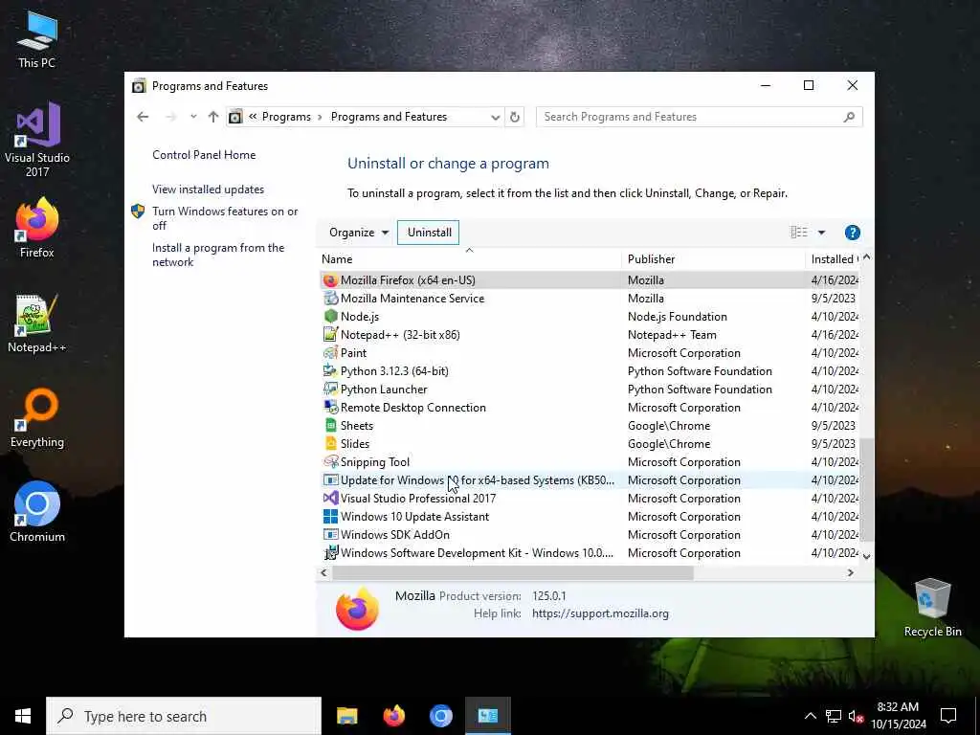This screenshot has height=735, width=980.
Task: Click the refresh icon beside address bar
Action: pos(514,117)
